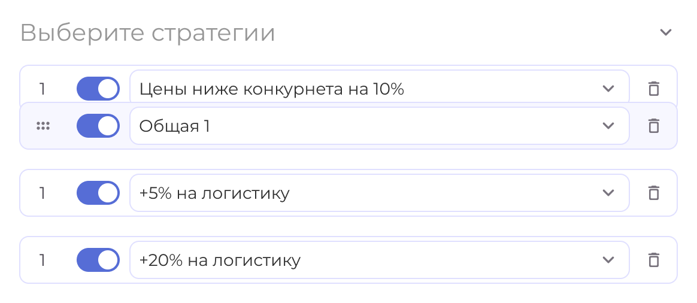
Task: Click the '+5% на логистику' strategy label
Action: pos(214,193)
